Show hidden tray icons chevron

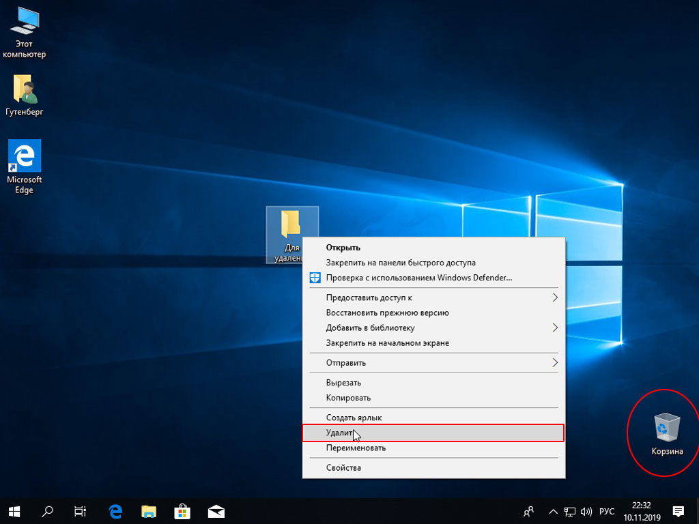point(553,511)
